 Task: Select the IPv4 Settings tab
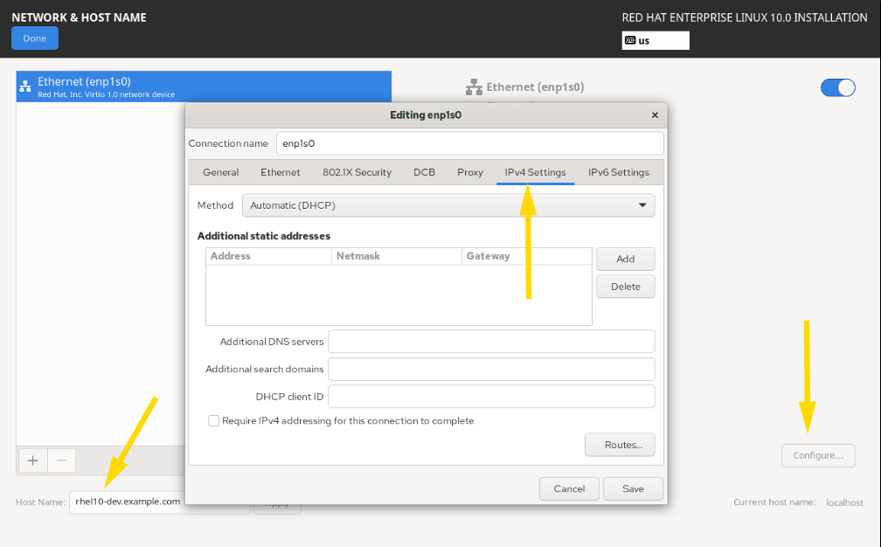[535, 172]
